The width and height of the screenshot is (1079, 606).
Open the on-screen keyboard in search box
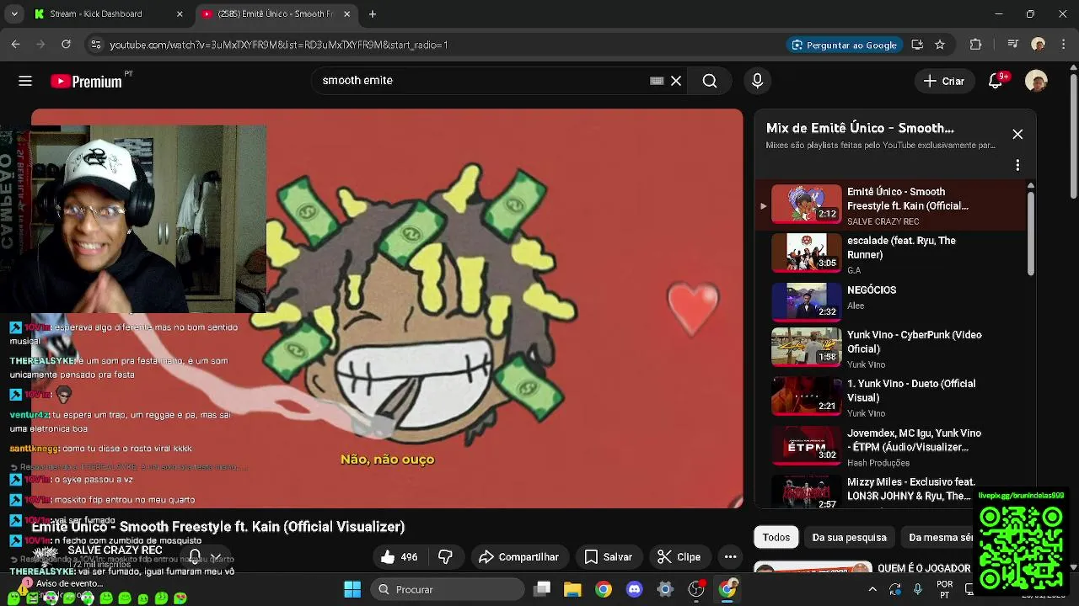(657, 81)
